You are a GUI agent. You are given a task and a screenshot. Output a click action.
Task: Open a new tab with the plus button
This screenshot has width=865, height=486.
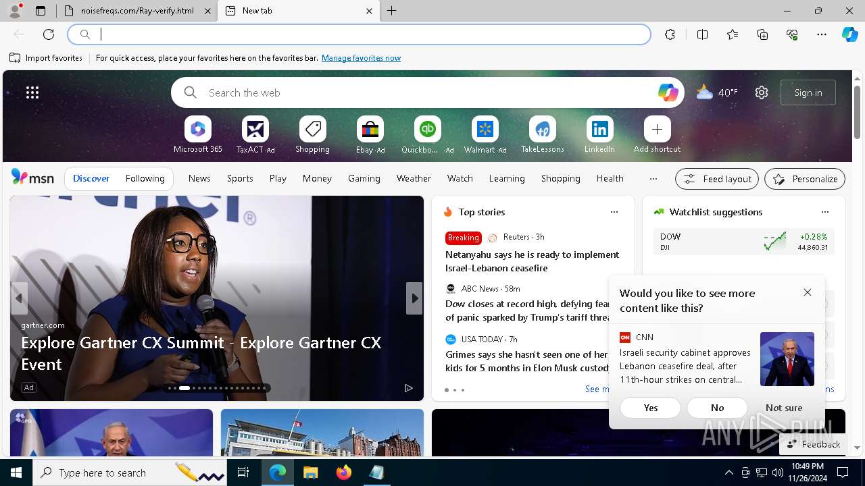(x=392, y=11)
